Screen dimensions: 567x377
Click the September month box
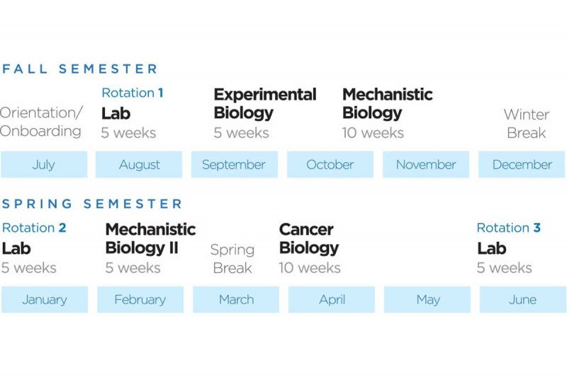234,165
